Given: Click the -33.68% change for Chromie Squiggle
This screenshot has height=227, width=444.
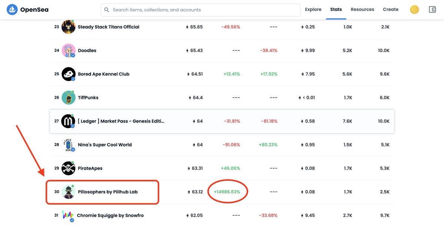Looking at the screenshot, I should tap(269, 216).
